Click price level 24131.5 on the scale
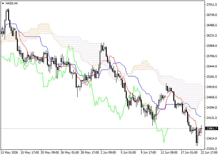The image size is (219, 156). coord(211,118)
